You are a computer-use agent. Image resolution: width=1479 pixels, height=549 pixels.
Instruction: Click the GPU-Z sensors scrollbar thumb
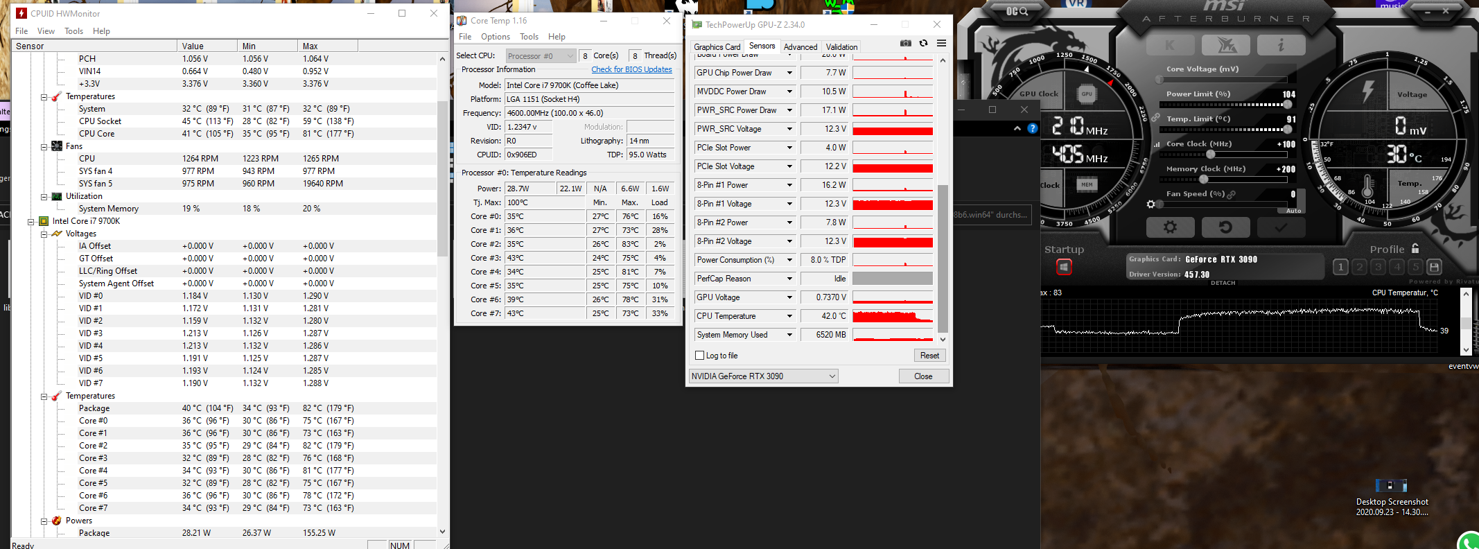click(x=943, y=259)
